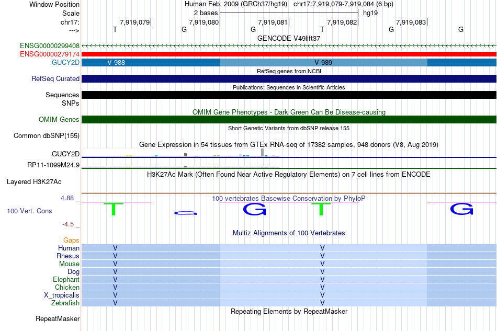Click the Human Feb. 2009 (GRCh37/hg19) assembly text
Image resolution: width=497 pixels, height=331 pixels.
click(x=236, y=4)
